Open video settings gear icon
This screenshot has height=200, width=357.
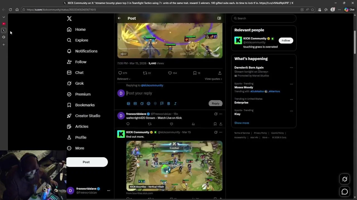[x=205, y=54]
